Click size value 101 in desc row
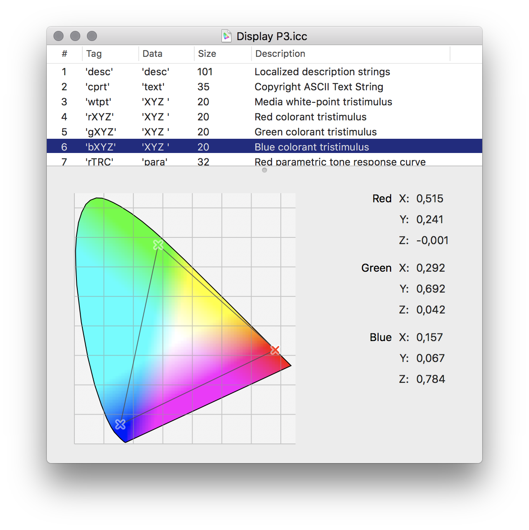This screenshot has height=530, width=529. (x=205, y=72)
